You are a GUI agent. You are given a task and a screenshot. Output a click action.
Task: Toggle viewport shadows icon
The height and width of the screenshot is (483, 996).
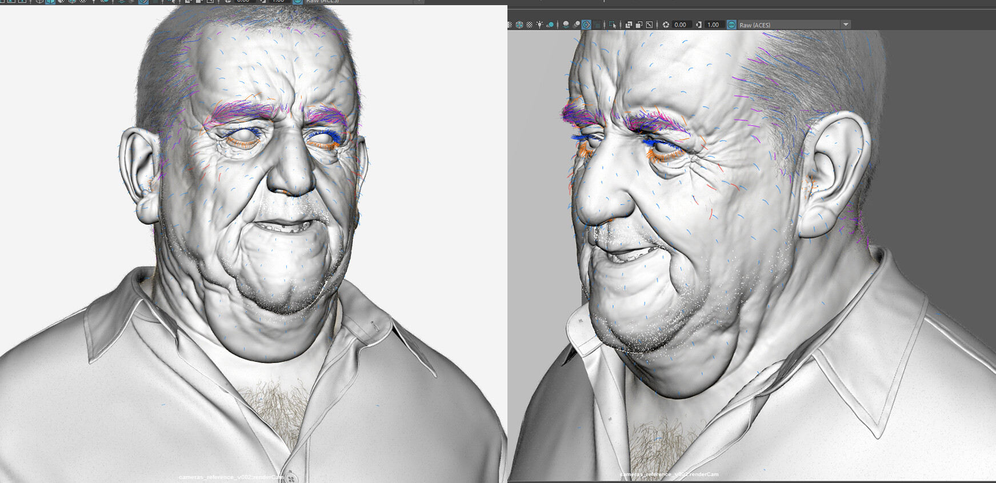[x=550, y=25]
